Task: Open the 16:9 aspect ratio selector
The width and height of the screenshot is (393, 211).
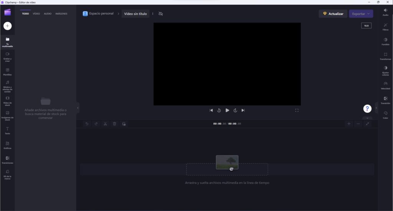Action: (366, 26)
